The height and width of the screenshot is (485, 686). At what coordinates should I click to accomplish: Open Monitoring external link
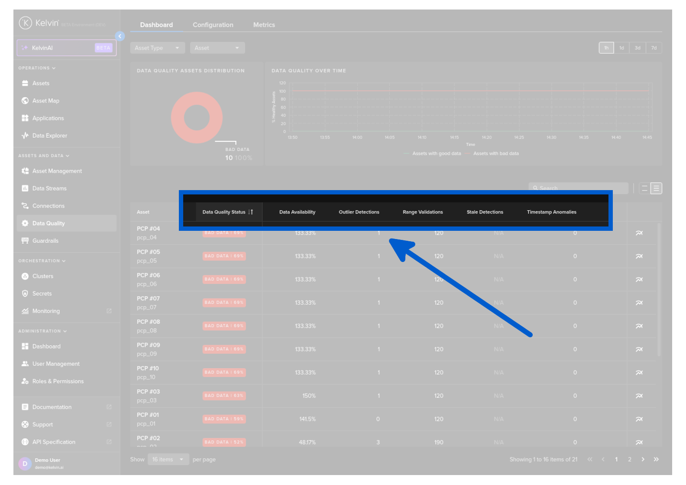click(x=109, y=311)
